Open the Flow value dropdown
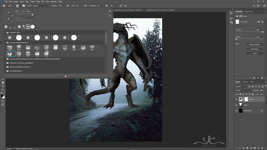This screenshot has height=150, width=267. 81,6
